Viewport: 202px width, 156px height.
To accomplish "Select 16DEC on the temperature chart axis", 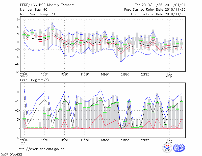I will coord(105,74).
